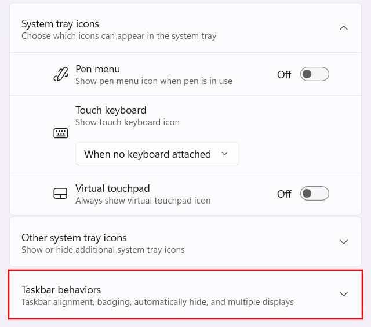
Task: Turn on the Virtual touchpad toggle
Action: tap(314, 194)
